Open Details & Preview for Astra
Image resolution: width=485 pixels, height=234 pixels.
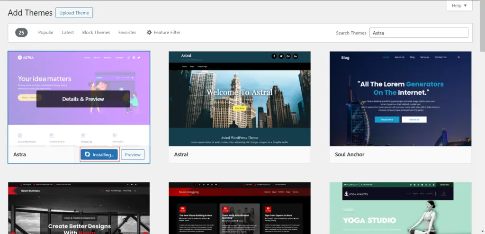pyautogui.click(x=83, y=99)
